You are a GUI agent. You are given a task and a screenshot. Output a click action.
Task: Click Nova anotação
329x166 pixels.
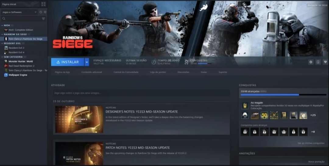coord(316,162)
